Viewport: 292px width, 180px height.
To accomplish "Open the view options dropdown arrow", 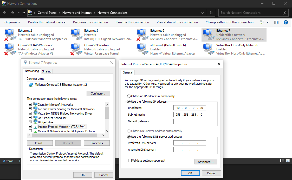I will point(268,22).
